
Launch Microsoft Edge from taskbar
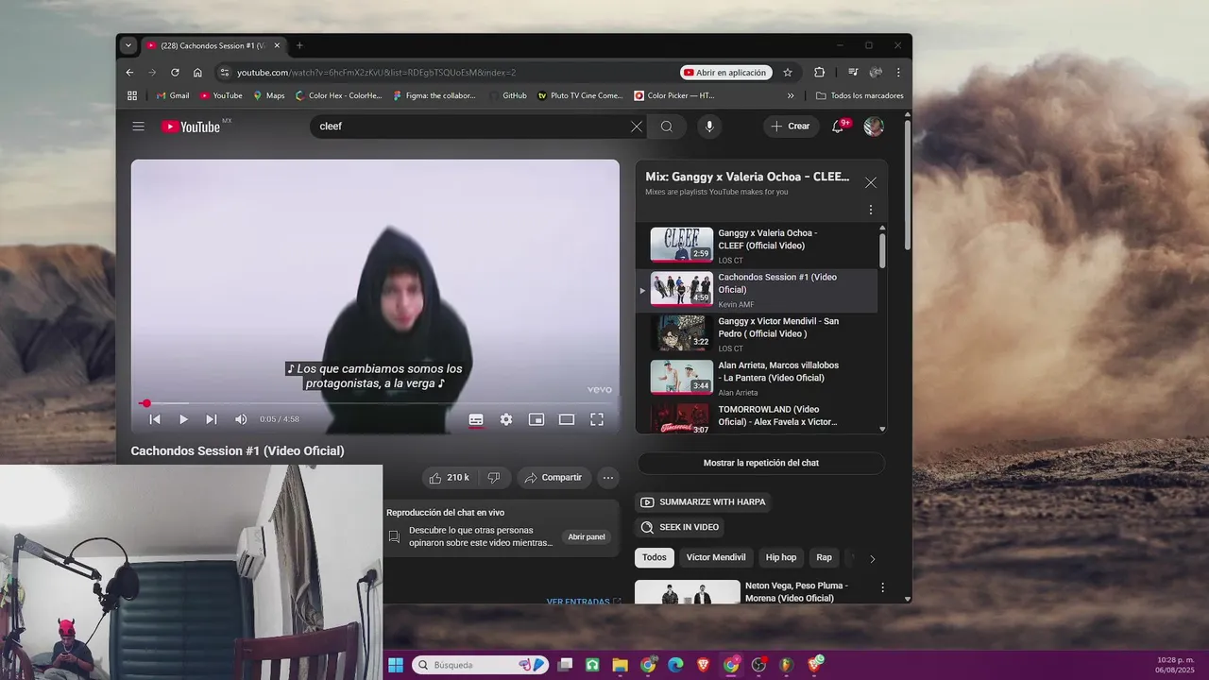click(x=675, y=665)
